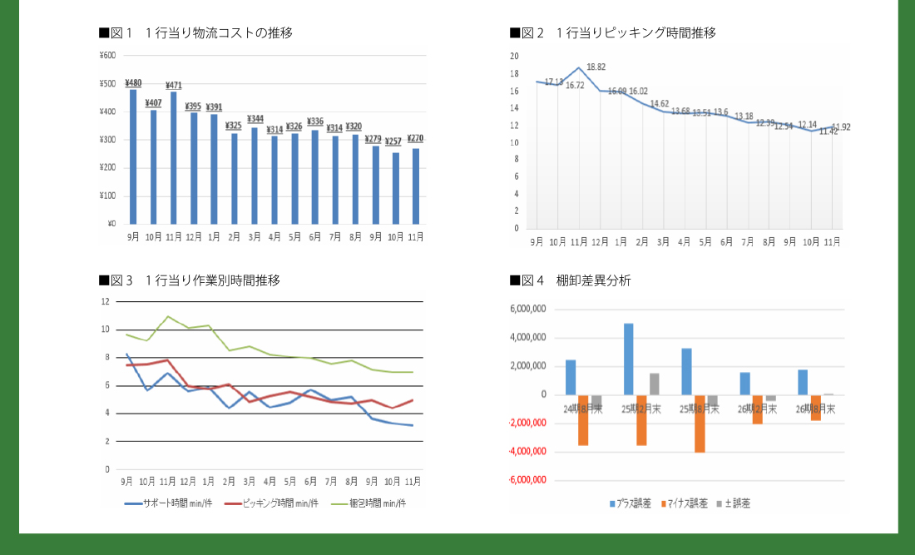Click the 図2 1行当りピッキング時間推移 chart title
Viewport: 915px width, 555px height.
click(613, 32)
